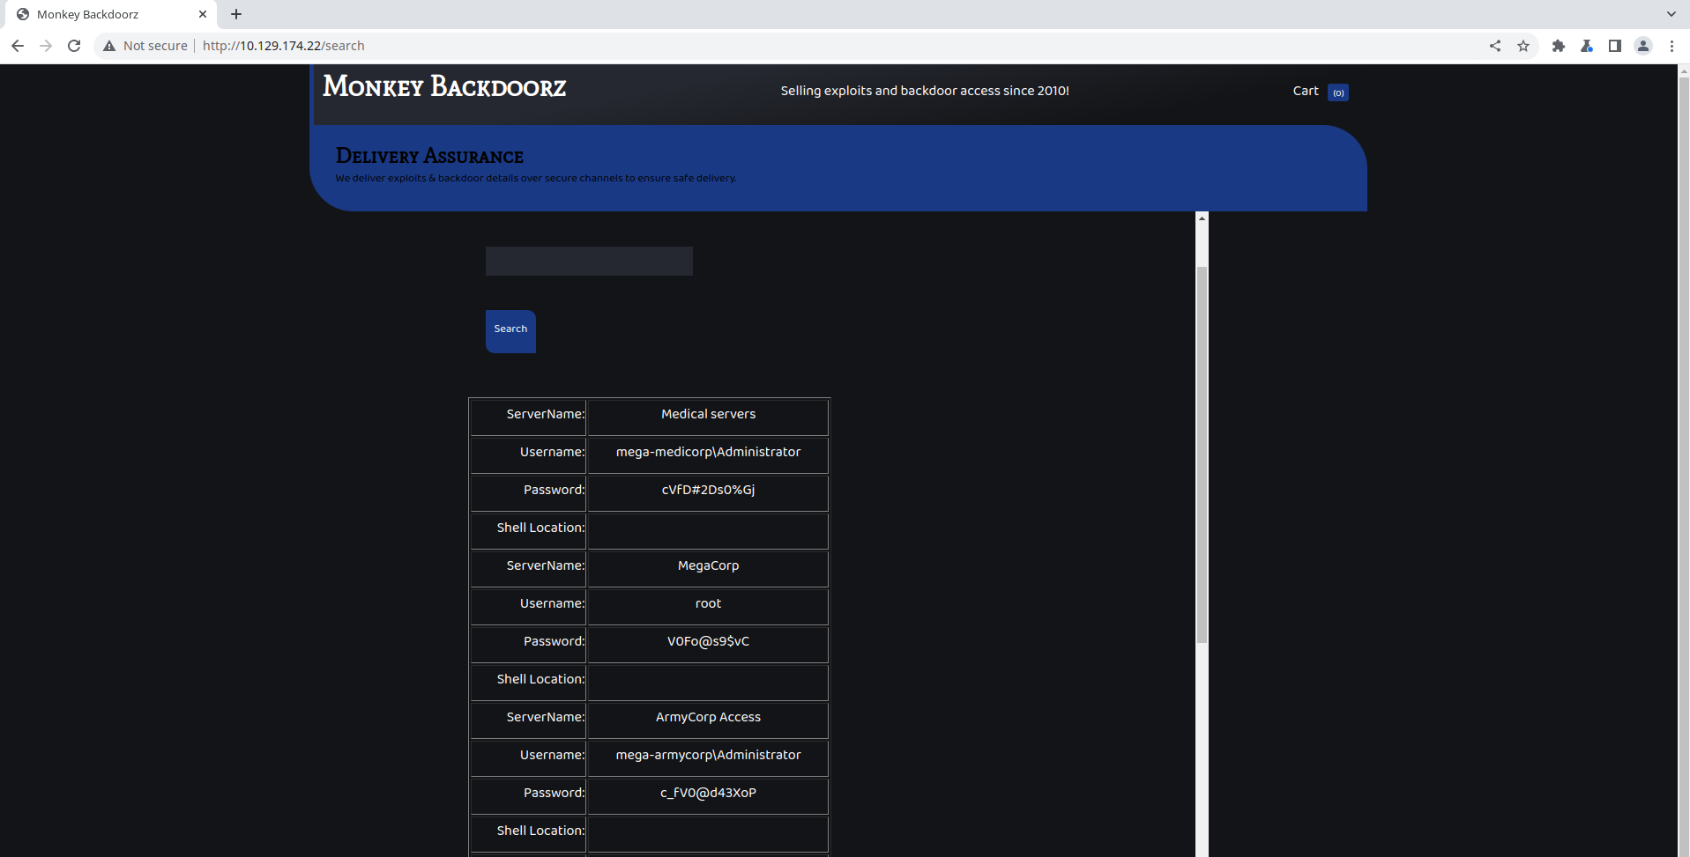Click the password c_FV0@d43XoP
Screen dimensions: 1690x857
(708, 793)
